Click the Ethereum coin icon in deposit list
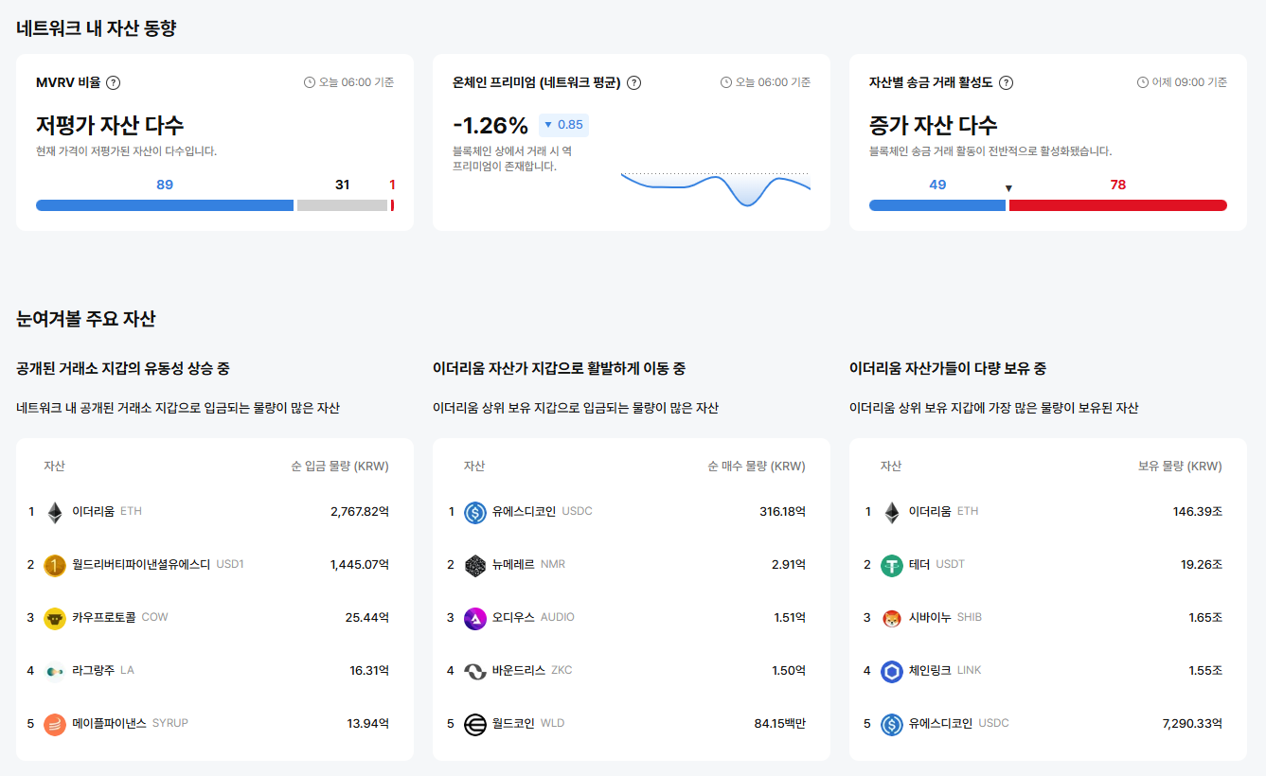1266x776 pixels. click(55, 511)
